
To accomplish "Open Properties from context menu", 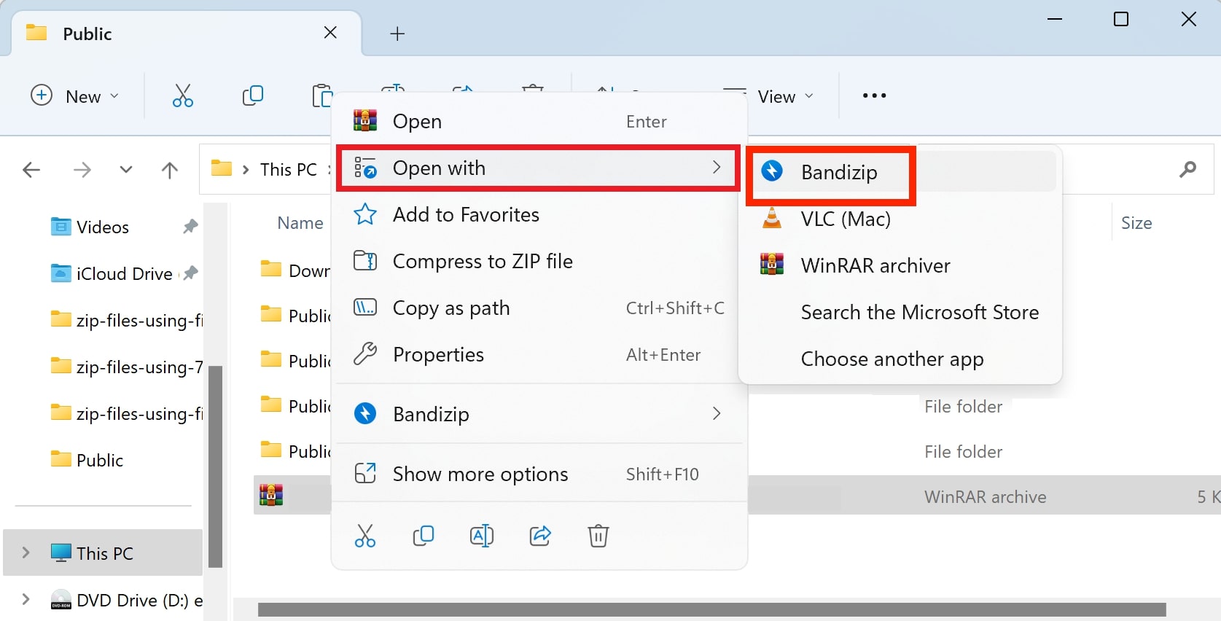I will [x=539, y=354].
